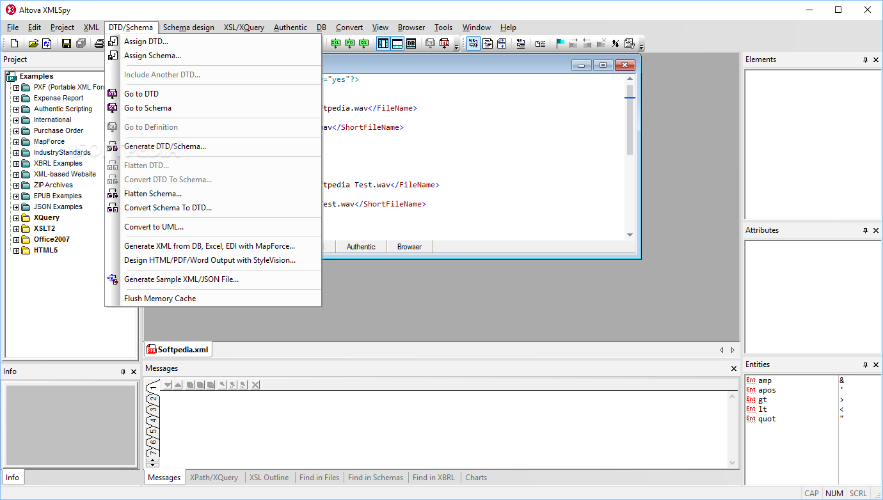The width and height of the screenshot is (883, 500).
Task: Insert a bookmark with the flag icon
Action: (x=561, y=43)
